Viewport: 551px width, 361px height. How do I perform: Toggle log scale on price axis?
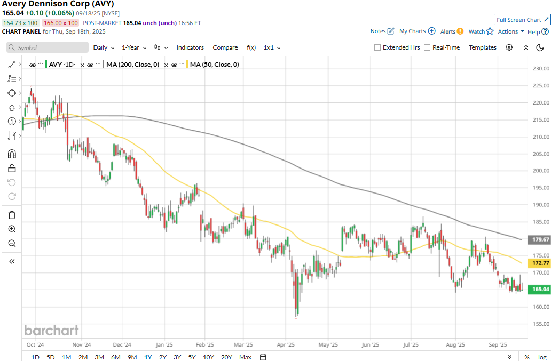point(542,357)
